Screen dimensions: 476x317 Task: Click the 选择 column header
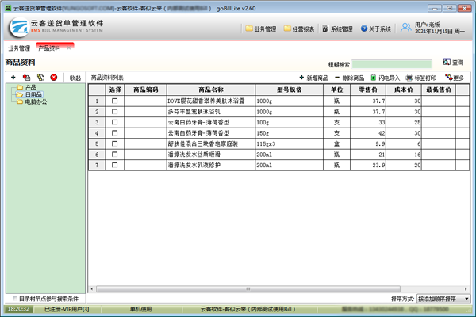pos(115,90)
